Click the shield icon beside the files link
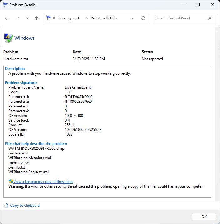Screen dimensions: 220x224 (11, 182)
